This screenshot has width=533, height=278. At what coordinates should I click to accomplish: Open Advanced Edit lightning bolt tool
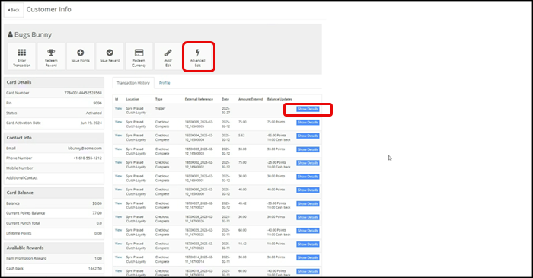coord(198,56)
